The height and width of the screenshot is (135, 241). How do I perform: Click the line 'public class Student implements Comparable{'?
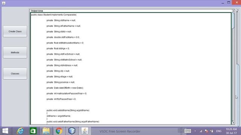(x=53, y=15)
